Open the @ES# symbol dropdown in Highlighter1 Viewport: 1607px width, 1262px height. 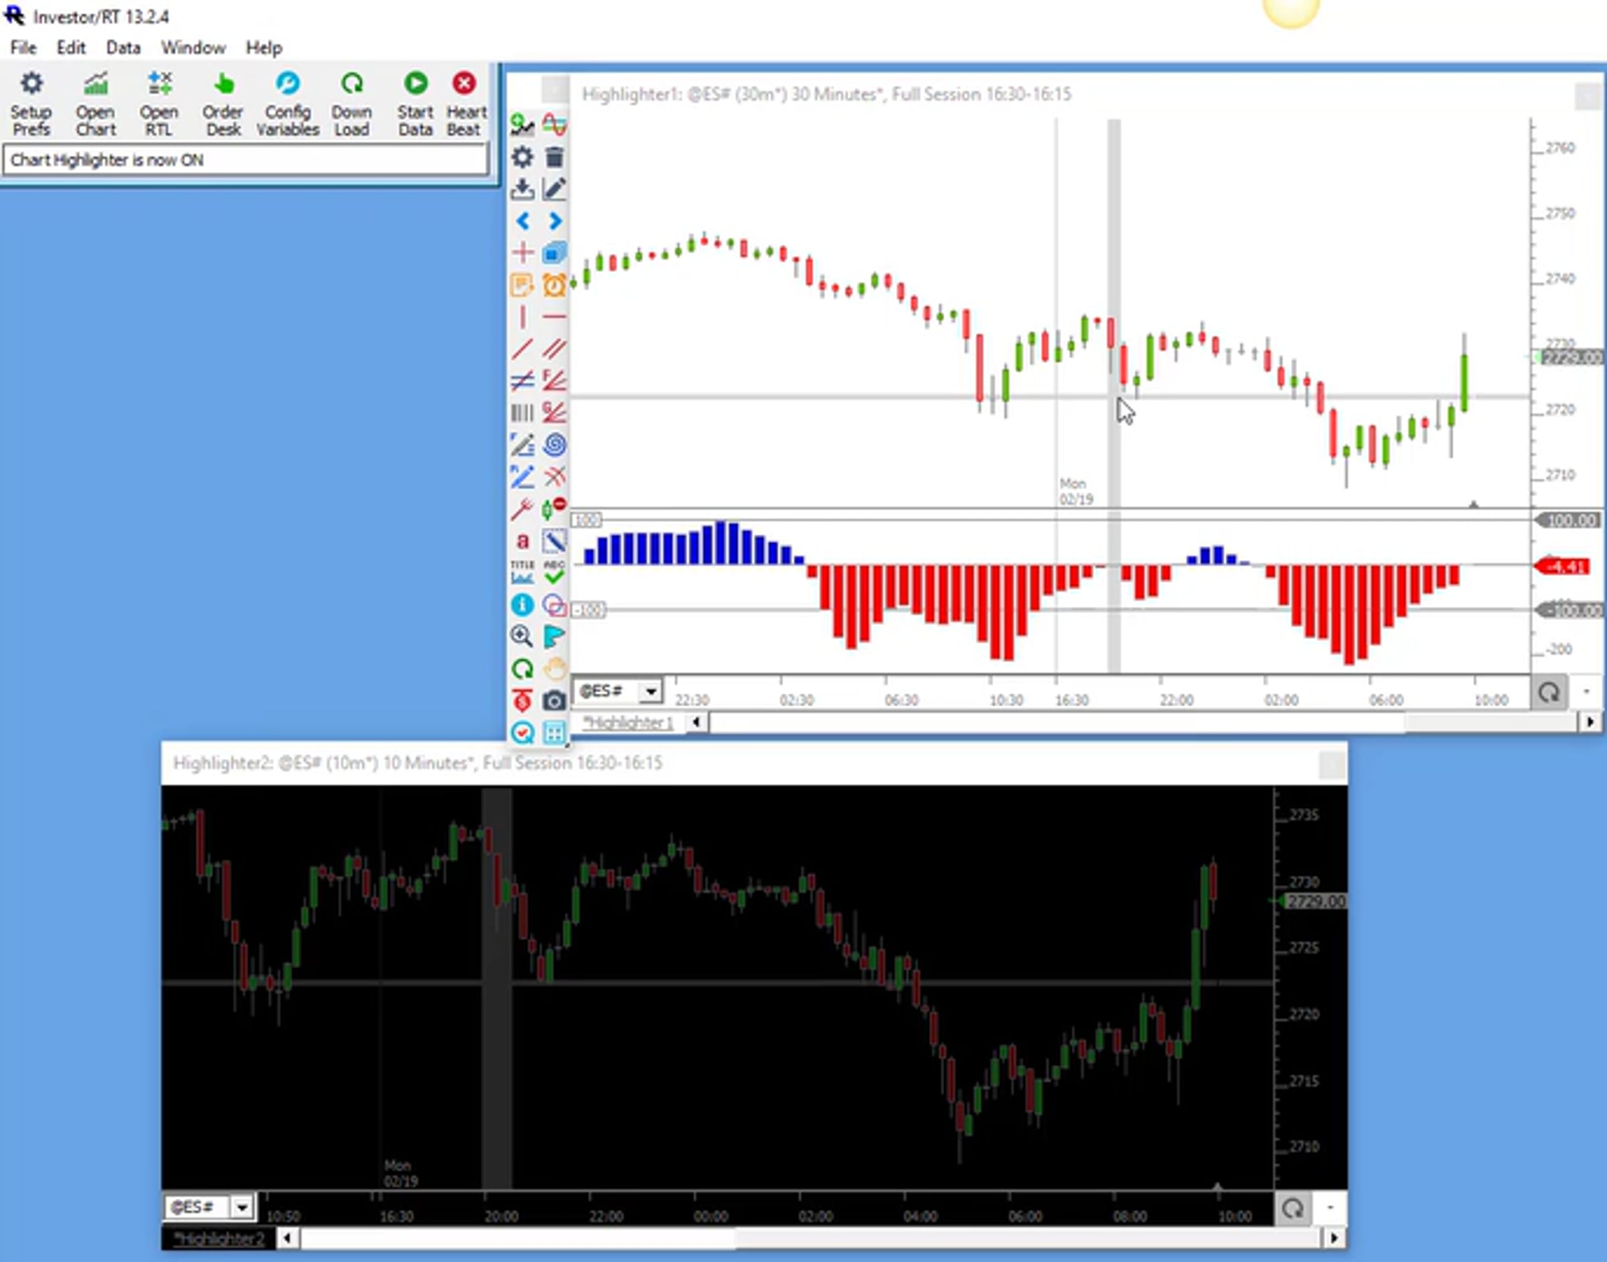point(651,691)
